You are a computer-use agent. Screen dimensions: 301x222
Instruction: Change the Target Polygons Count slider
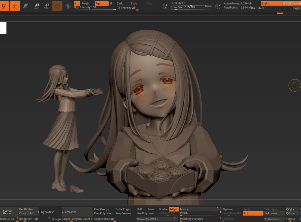point(77,219)
